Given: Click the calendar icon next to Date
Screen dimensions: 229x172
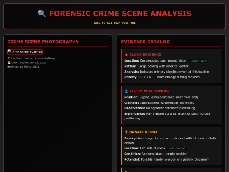Looking at the screenshot, I should click(9, 62).
